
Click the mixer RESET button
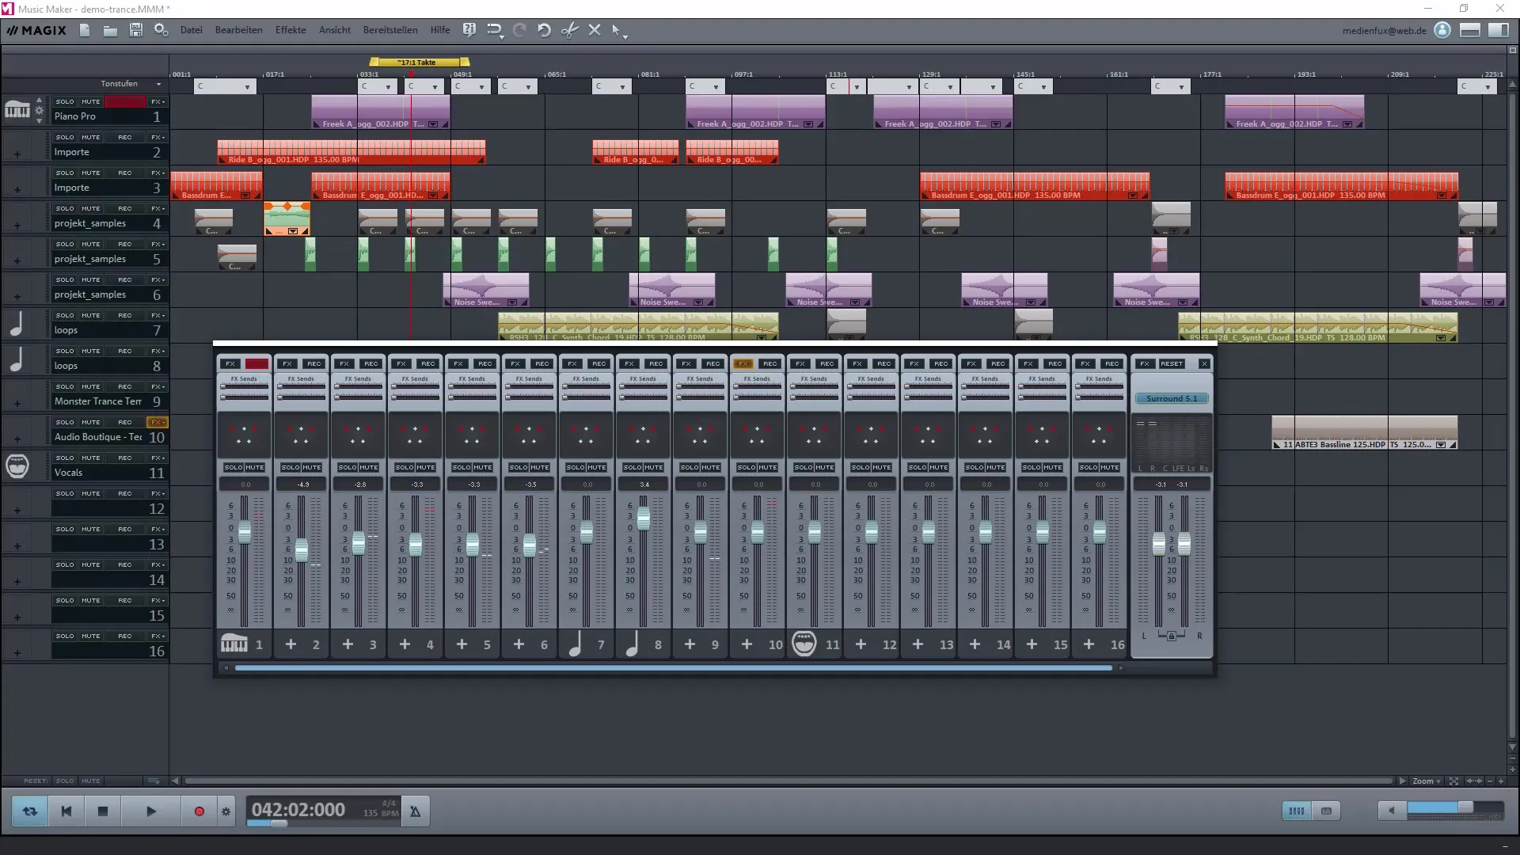[x=1171, y=364]
